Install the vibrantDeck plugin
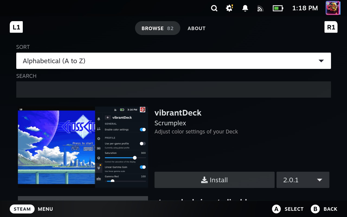Image resolution: width=347 pixels, height=217 pixels. tap(214, 180)
